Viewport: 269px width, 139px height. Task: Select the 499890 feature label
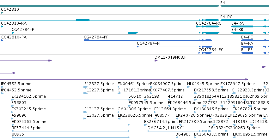point(19,115)
